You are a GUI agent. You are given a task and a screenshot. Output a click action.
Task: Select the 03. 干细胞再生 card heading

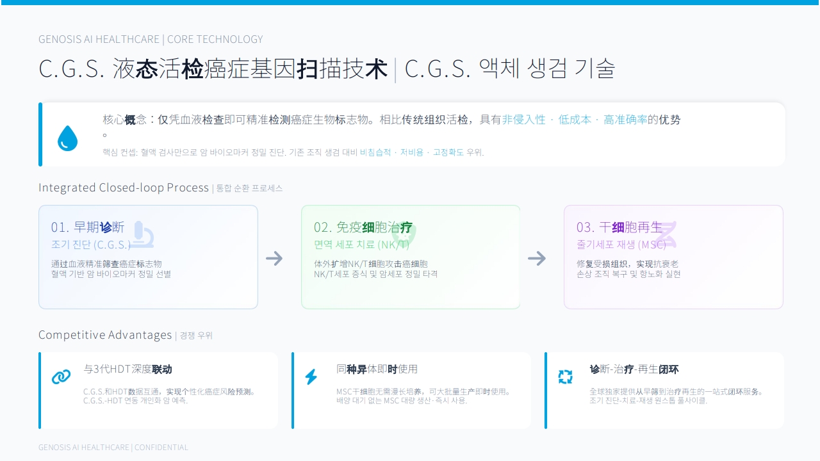[619, 227]
